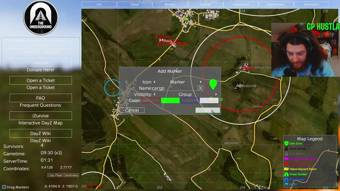The height and width of the screenshot is (191, 340).
Task: Click ServerTime value '01:31'
Action: click(47, 160)
